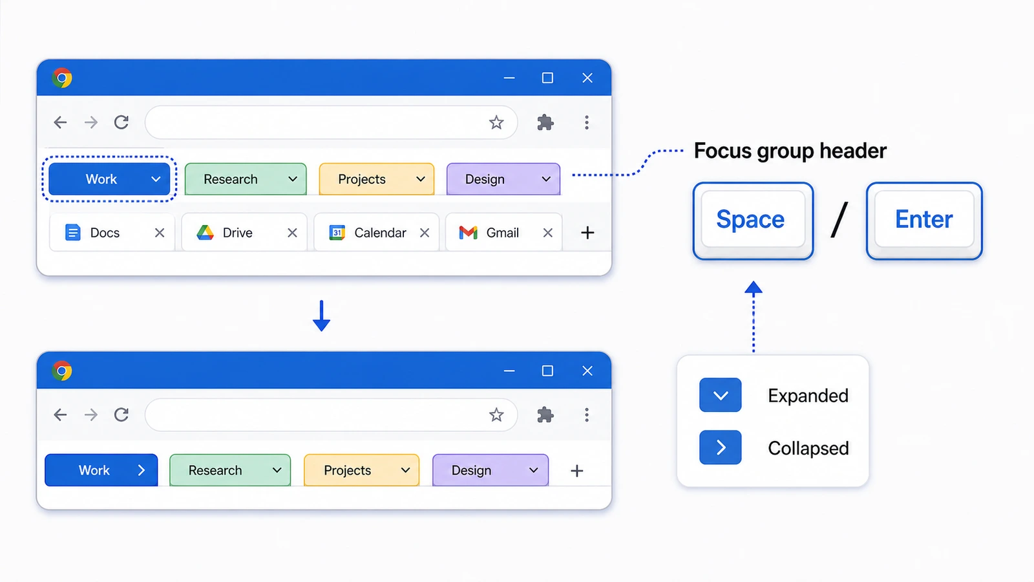The image size is (1034, 582).
Task: Open extensions puzzle icon in the upper window
Action: [x=545, y=122]
